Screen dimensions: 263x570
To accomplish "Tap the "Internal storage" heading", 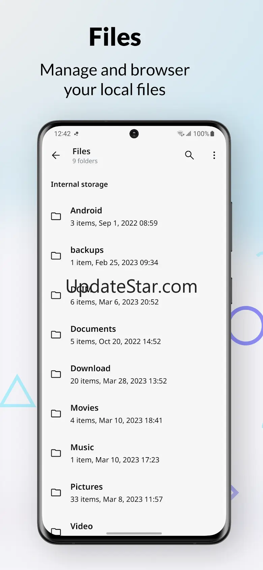I will (x=79, y=184).
